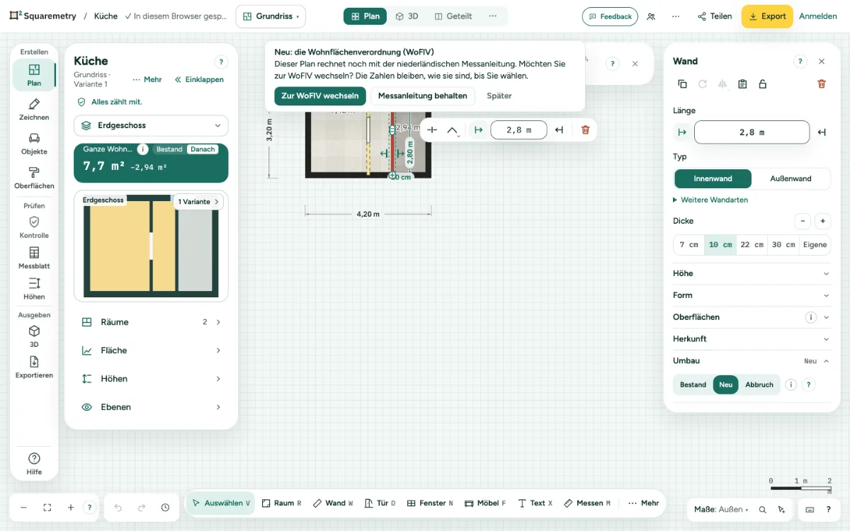Open Hilfe at the sidebar bottom
Image resolution: width=850 pixels, height=531 pixels.
[34, 464]
